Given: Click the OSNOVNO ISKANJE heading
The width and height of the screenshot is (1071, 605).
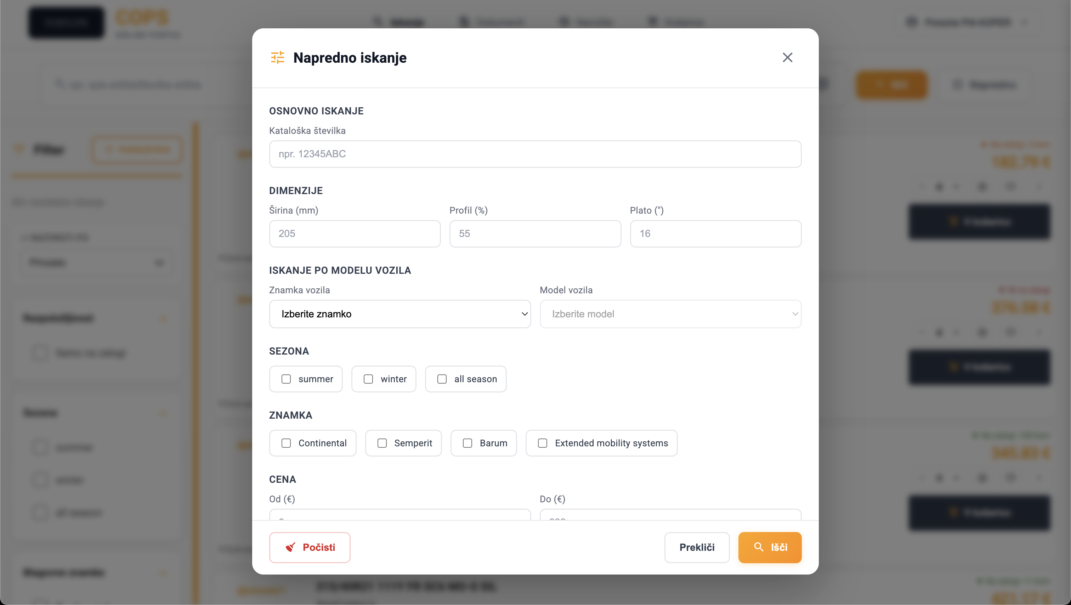Looking at the screenshot, I should point(316,111).
